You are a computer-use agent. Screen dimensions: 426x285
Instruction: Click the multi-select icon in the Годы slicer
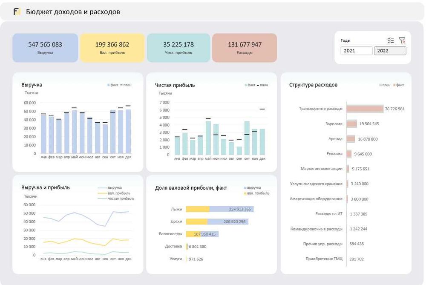(x=391, y=40)
